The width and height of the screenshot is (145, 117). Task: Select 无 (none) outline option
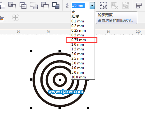[73, 12]
